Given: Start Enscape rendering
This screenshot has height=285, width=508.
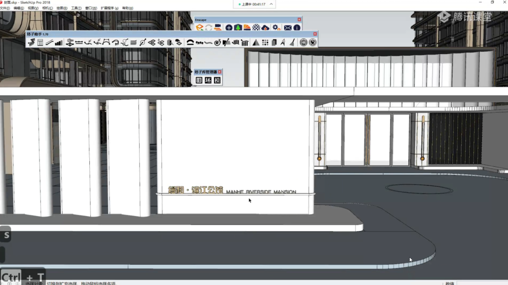Looking at the screenshot, I should 199,28.
